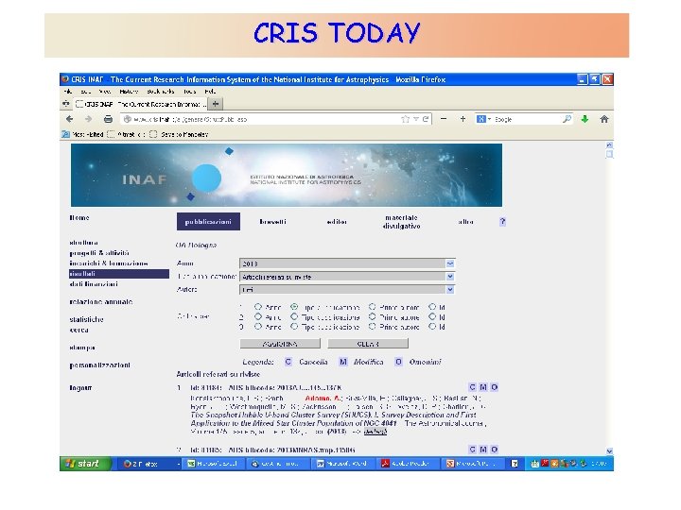Viewport: 681px width, 510px height.
Task: Open progetti & attività sidebar link
Action: 99,253
